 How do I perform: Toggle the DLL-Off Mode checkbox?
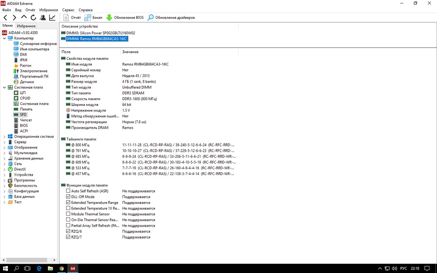tap(68, 197)
